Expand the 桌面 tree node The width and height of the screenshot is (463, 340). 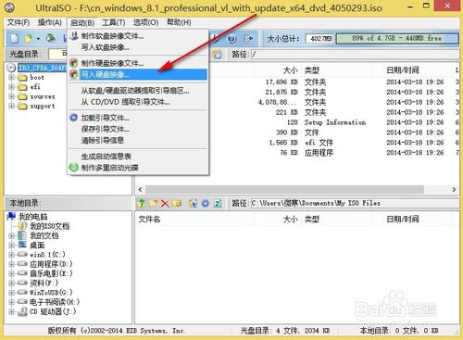11,246
